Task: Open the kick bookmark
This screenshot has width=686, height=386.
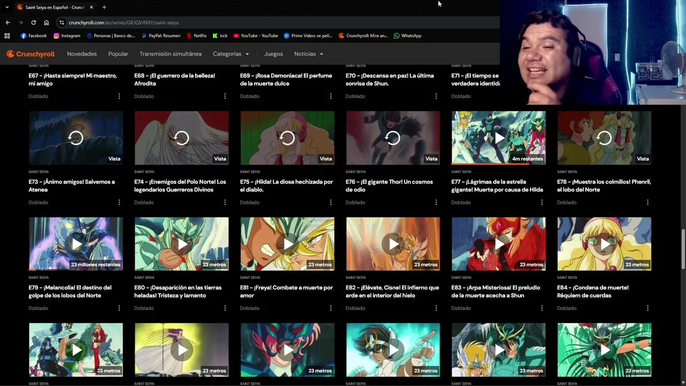Action: 220,36
